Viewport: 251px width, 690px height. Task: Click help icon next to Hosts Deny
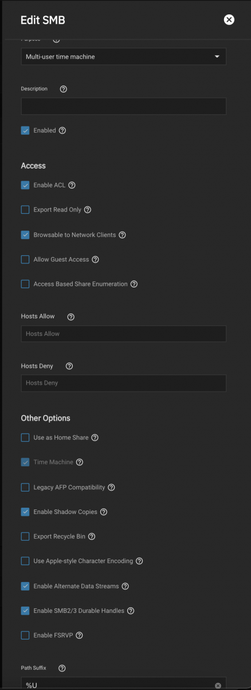click(x=69, y=366)
